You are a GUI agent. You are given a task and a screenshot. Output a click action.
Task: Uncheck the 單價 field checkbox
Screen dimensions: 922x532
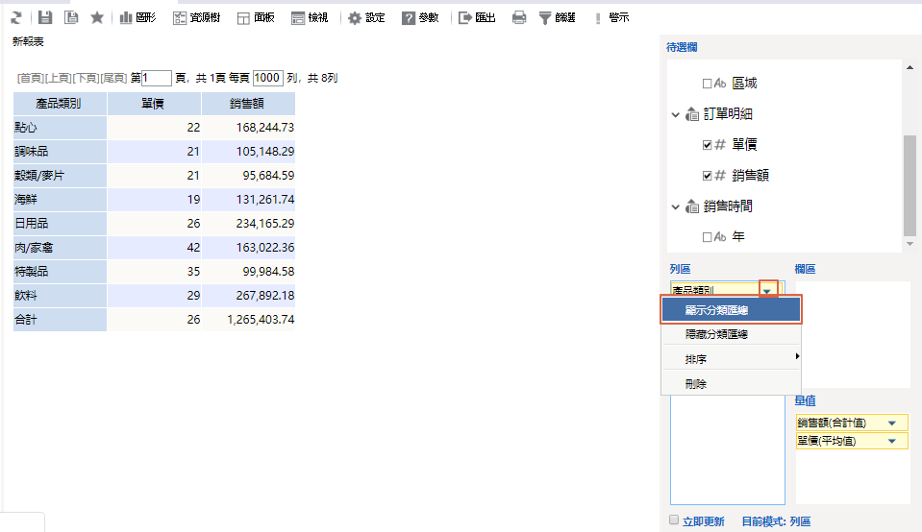[x=708, y=145]
